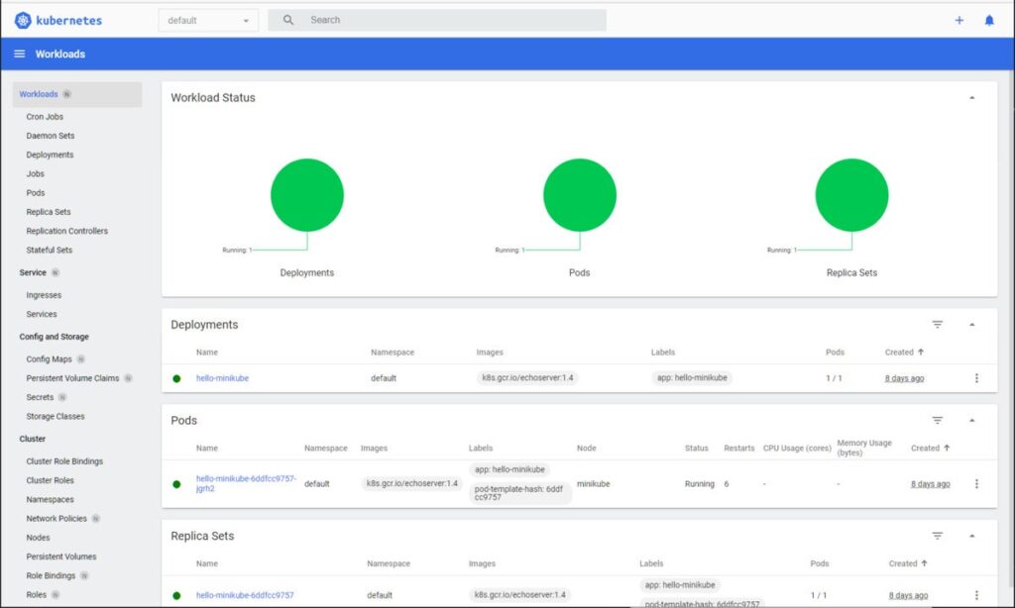Go to Cron Jobs

tap(45, 117)
